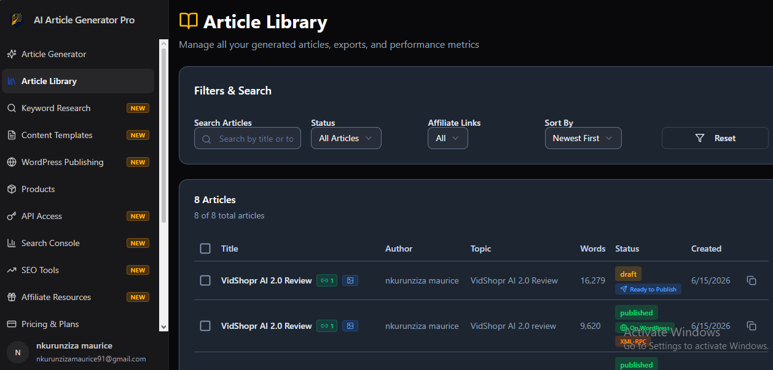Click the created date of the draft article
Screen dimensions: 773x370
pos(711,280)
